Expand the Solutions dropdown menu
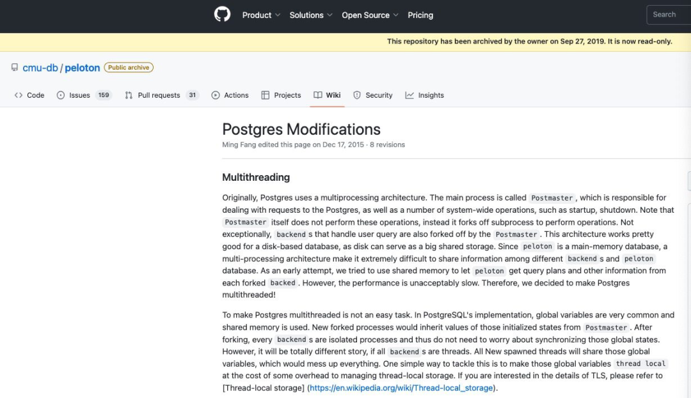Screen dimensions: 691x398 (x=310, y=15)
